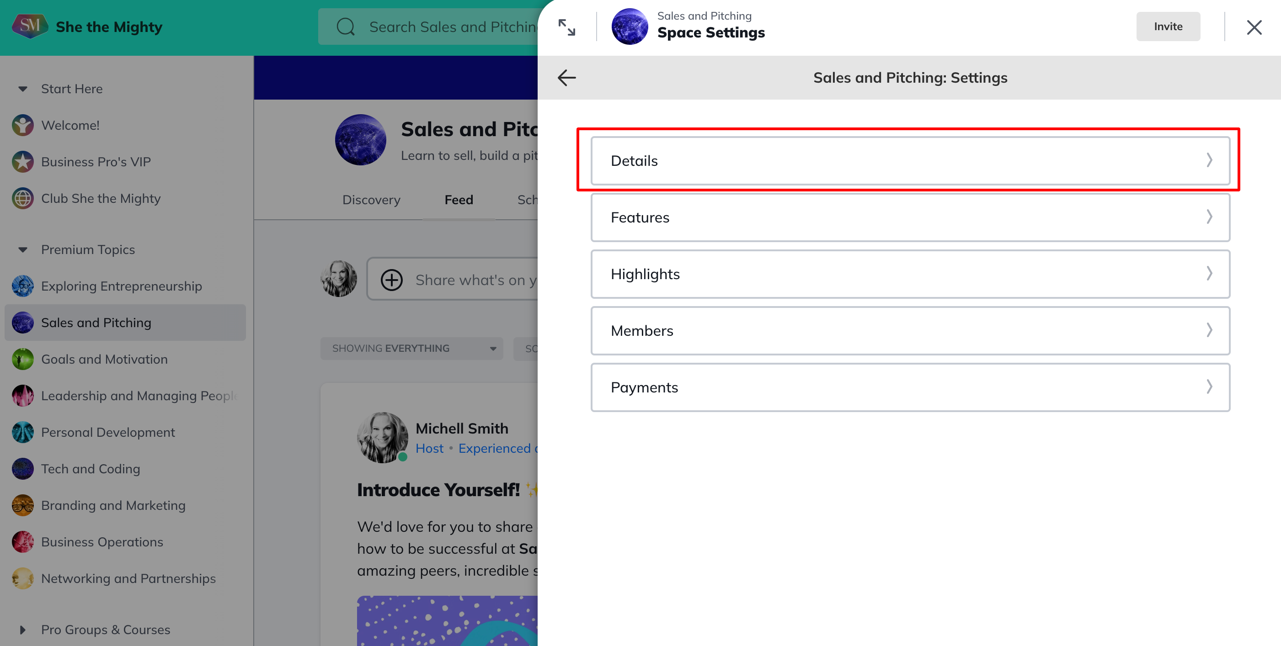This screenshot has width=1281, height=646.
Task: Click the Invite button
Action: pos(1168,26)
